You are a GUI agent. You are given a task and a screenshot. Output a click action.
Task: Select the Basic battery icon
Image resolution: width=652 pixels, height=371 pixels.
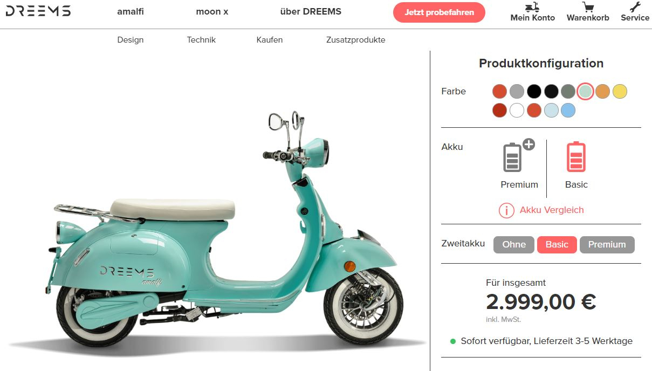(576, 156)
